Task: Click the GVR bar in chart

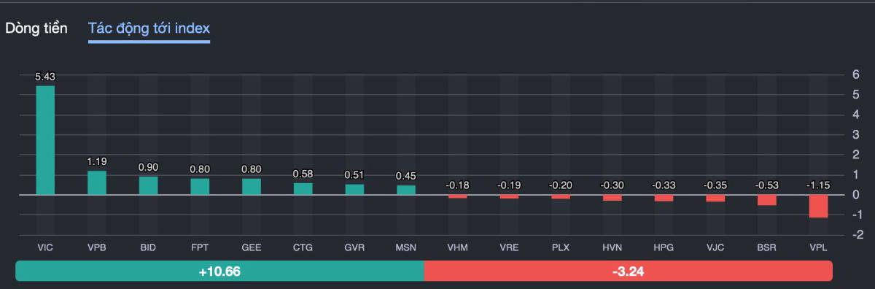Action: point(354,190)
